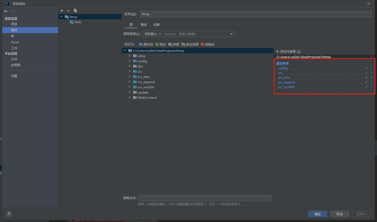Viewport: 377px width, 222px height.
Task: Collapse the htmp module node
Action: (61, 17)
